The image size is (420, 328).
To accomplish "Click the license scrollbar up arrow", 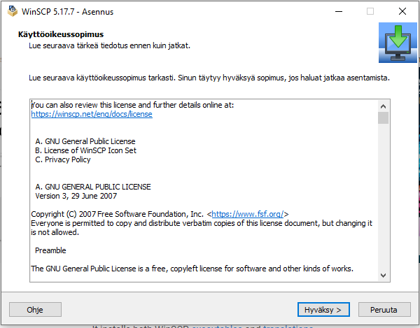I will pos(383,106).
